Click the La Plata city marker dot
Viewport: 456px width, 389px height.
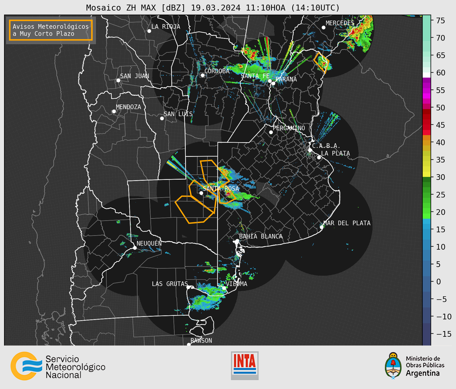319,157
